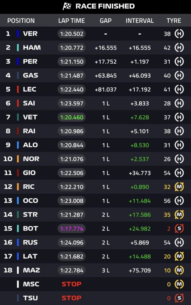Click LAT's medium tyre icon
Viewport: 191px width, 305px height.
click(179, 256)
